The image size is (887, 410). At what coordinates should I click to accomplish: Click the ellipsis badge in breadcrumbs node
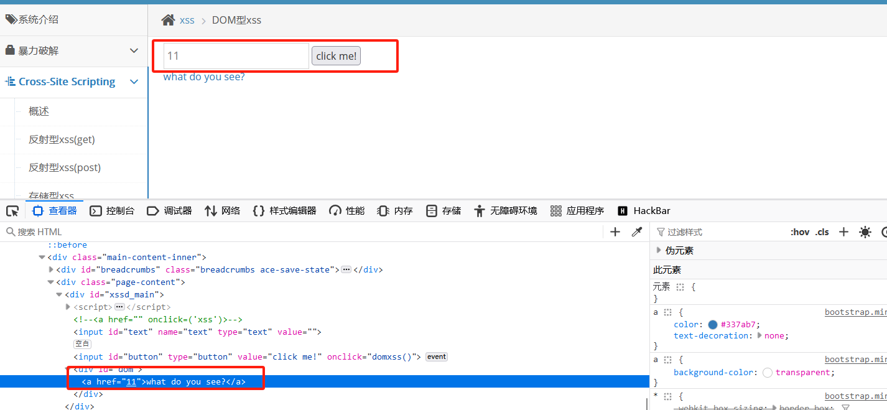tap(346, 270)
